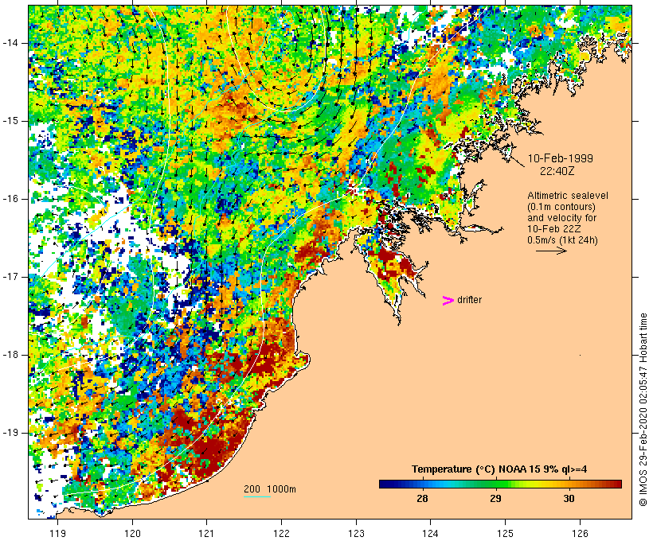Click the date text '10-Feb-1999'

(x=561, y=158)
